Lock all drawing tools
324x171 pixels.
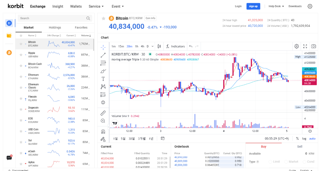103,139
